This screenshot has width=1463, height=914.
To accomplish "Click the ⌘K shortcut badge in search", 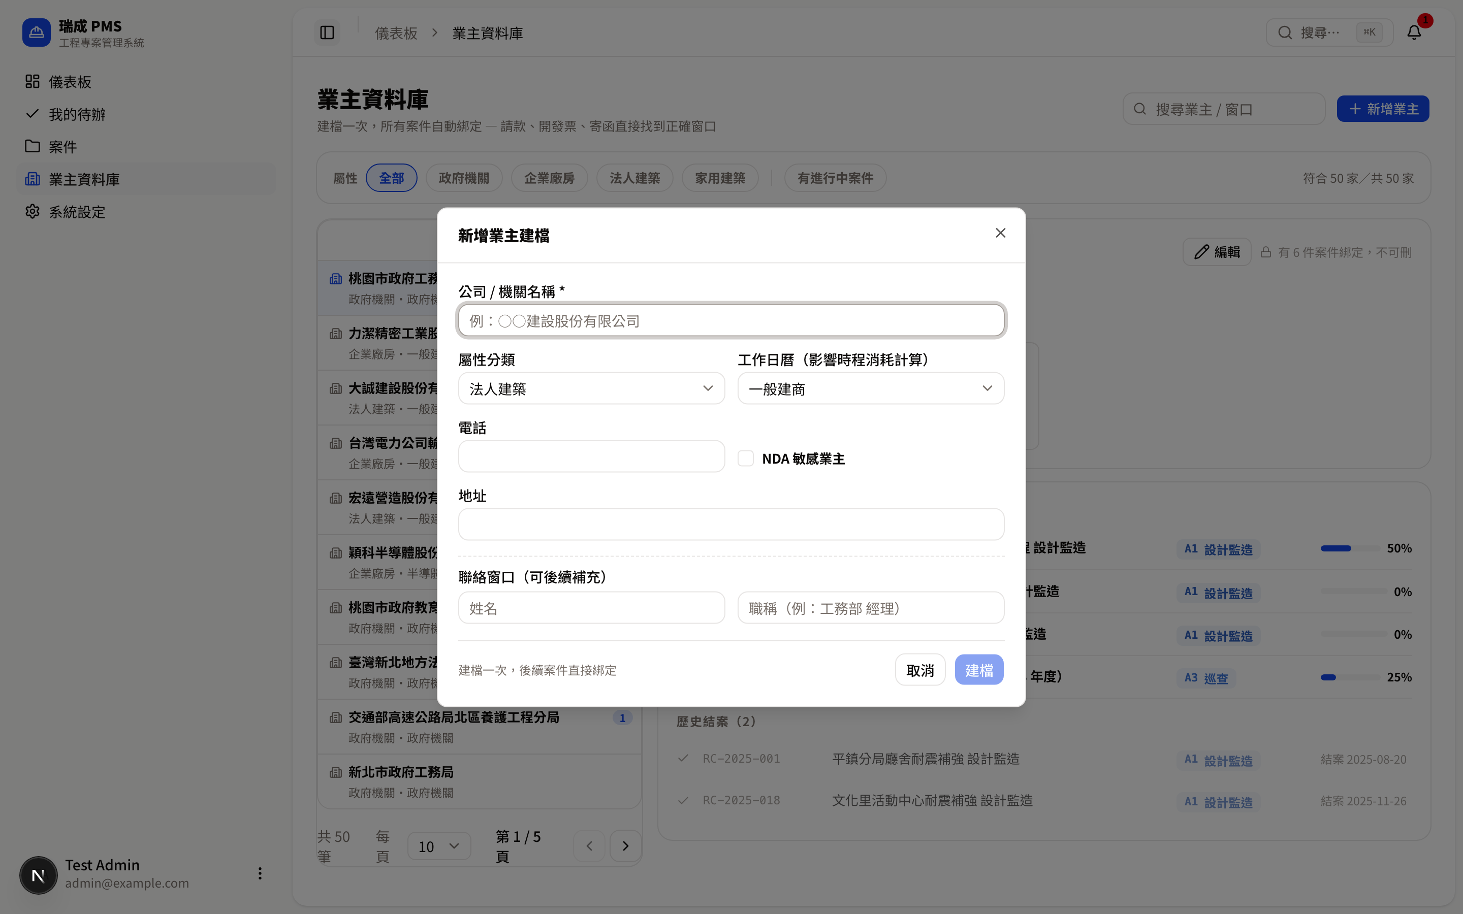I will 1370,32.
